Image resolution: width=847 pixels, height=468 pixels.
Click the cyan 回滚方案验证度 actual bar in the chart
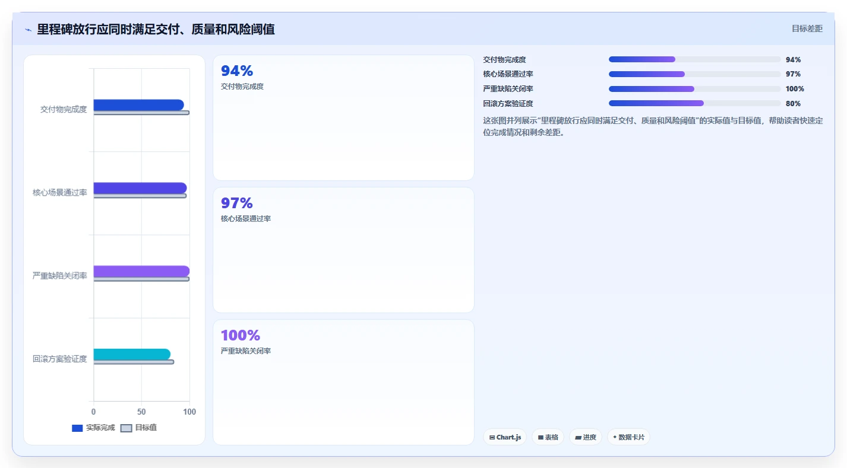[x=132, y=354]
